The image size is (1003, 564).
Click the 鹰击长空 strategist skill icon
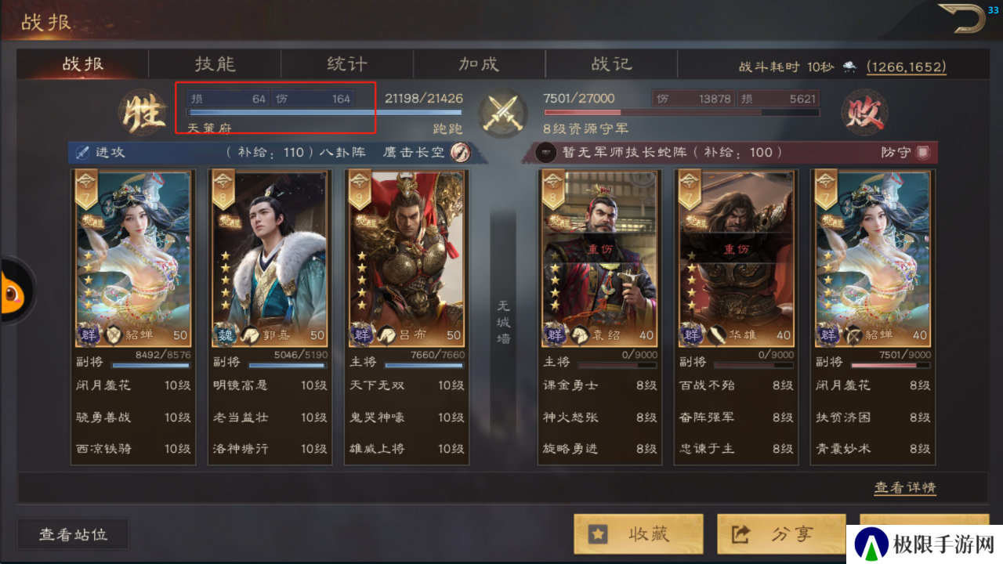tap(460, 152)
